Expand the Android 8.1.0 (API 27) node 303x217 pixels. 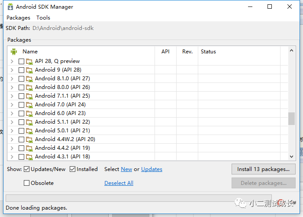point(12,79)
